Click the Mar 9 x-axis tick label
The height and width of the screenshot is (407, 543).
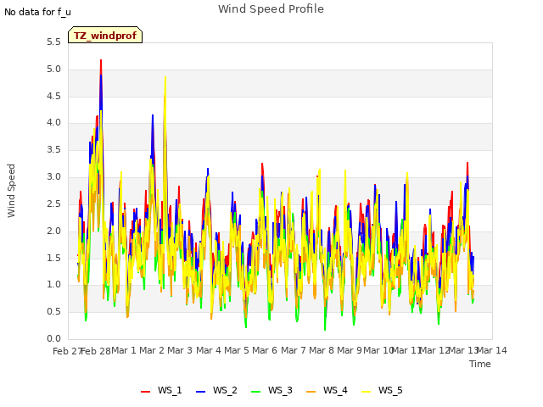(x=350, y=350)
